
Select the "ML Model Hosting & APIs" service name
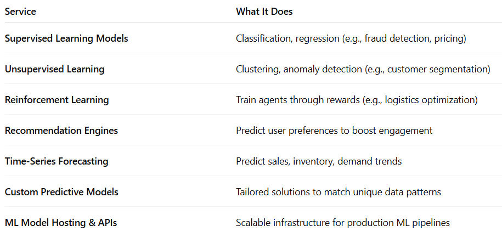coord(61,223)
